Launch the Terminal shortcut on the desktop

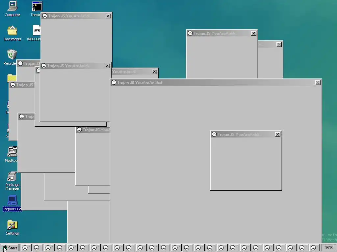[36, 9]
